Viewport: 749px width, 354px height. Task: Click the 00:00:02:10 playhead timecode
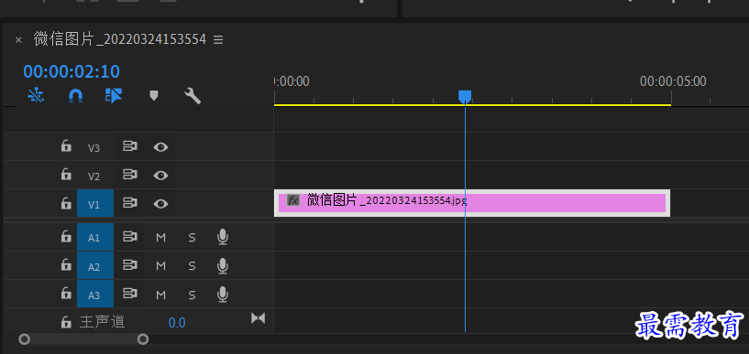[x=72, y=71]
